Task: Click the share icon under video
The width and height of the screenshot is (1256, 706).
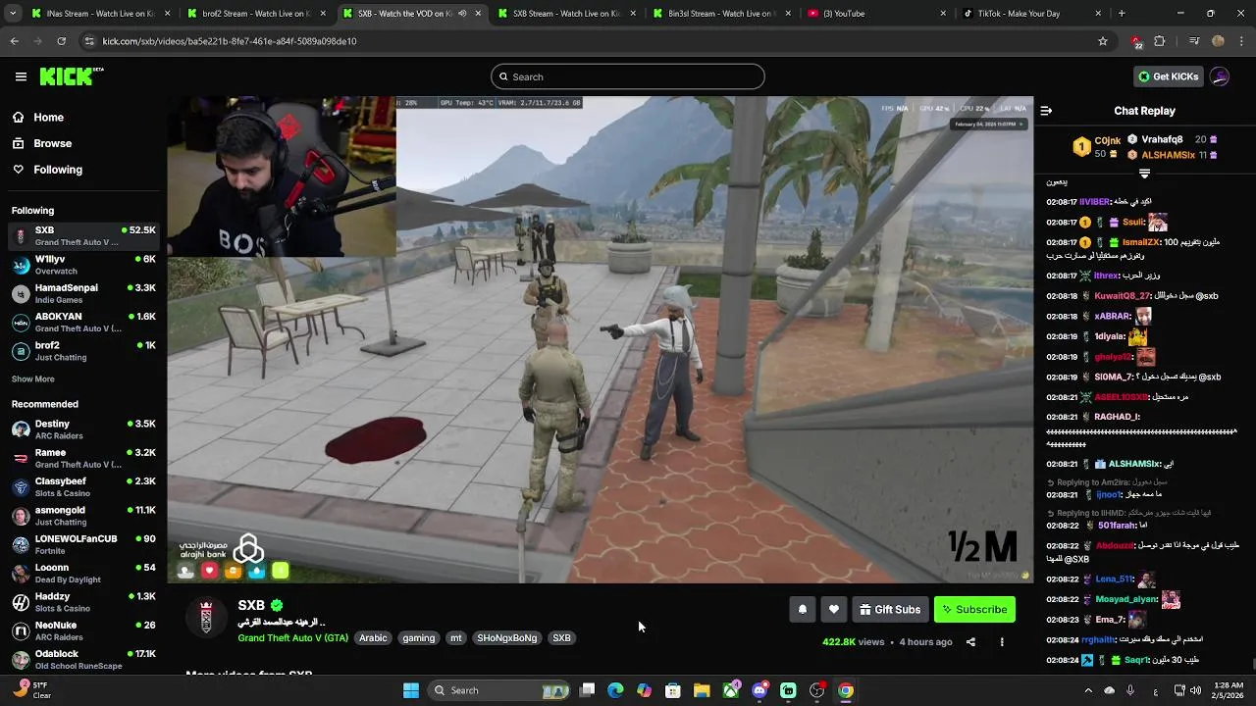Action: 970,642
